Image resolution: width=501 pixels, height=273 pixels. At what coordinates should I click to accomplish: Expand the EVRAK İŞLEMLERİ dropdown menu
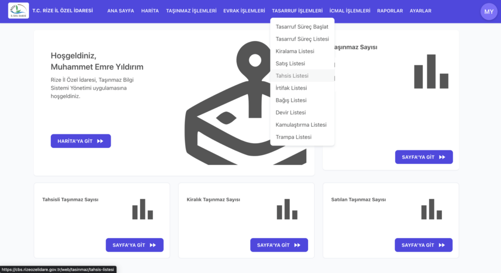(244, 11)
